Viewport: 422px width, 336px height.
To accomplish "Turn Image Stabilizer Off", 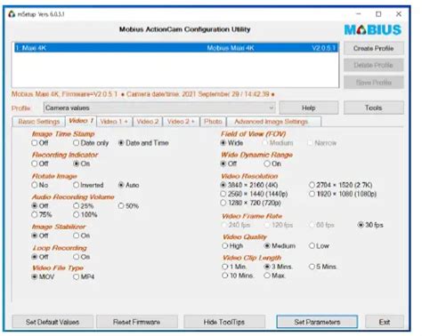I will pyautogui.click(x=40, y=236).
